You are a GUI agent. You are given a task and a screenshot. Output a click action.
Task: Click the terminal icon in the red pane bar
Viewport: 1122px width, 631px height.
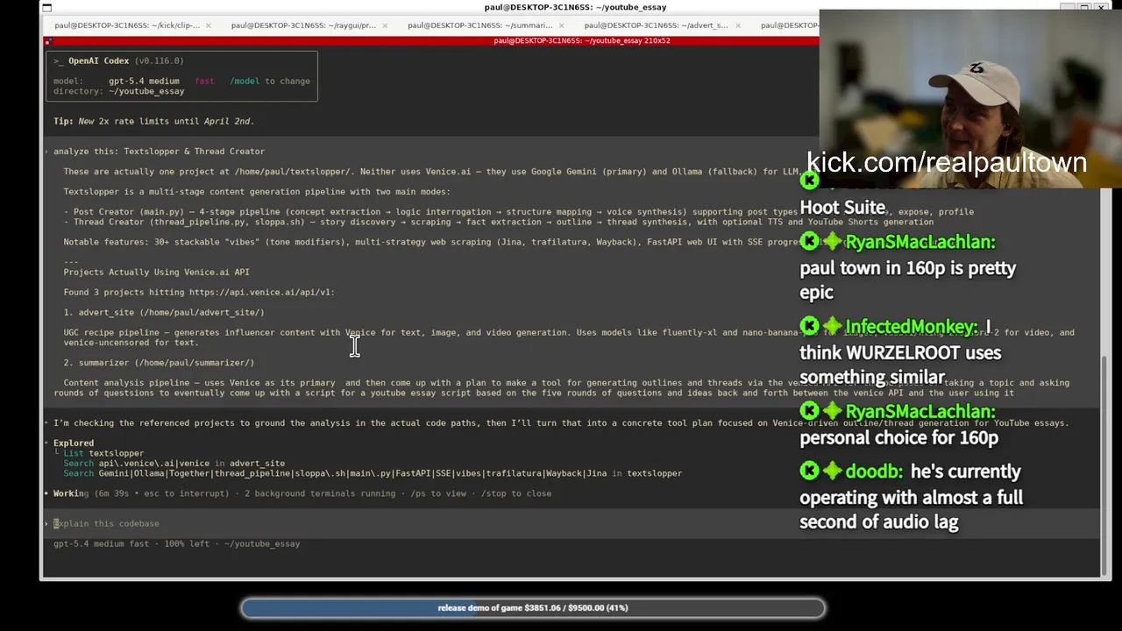click(x=49, y=40)
